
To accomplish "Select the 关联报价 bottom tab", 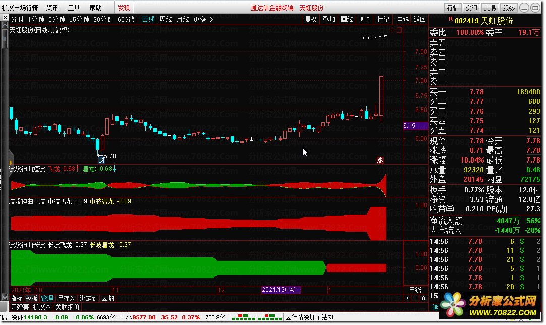I will [x=68, y=307].
